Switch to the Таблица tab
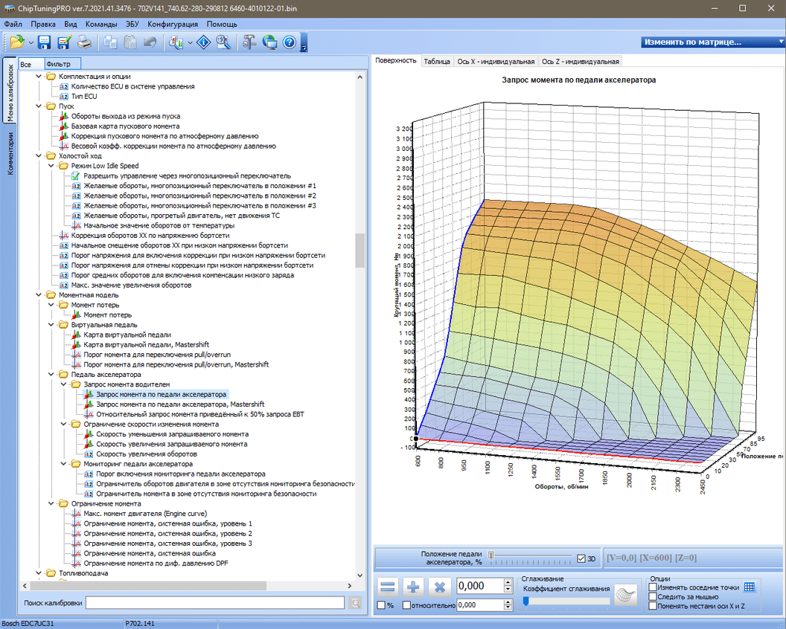The image size is (786, 629). point(437,62)
